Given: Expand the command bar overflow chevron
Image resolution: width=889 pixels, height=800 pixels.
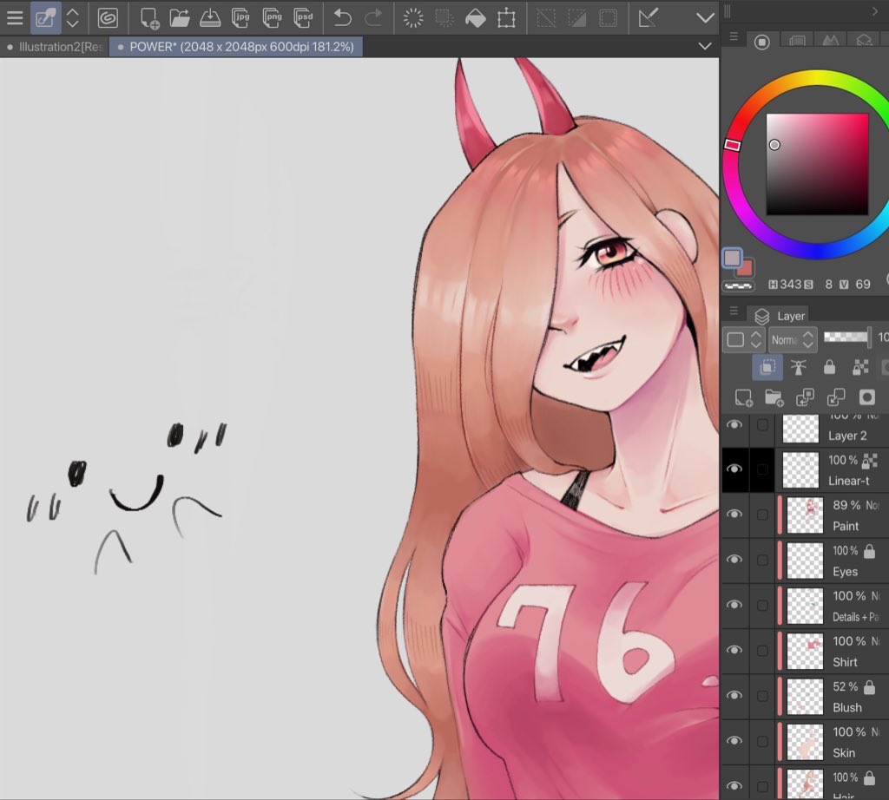Looking at the screenshot, I should [705, 18].
